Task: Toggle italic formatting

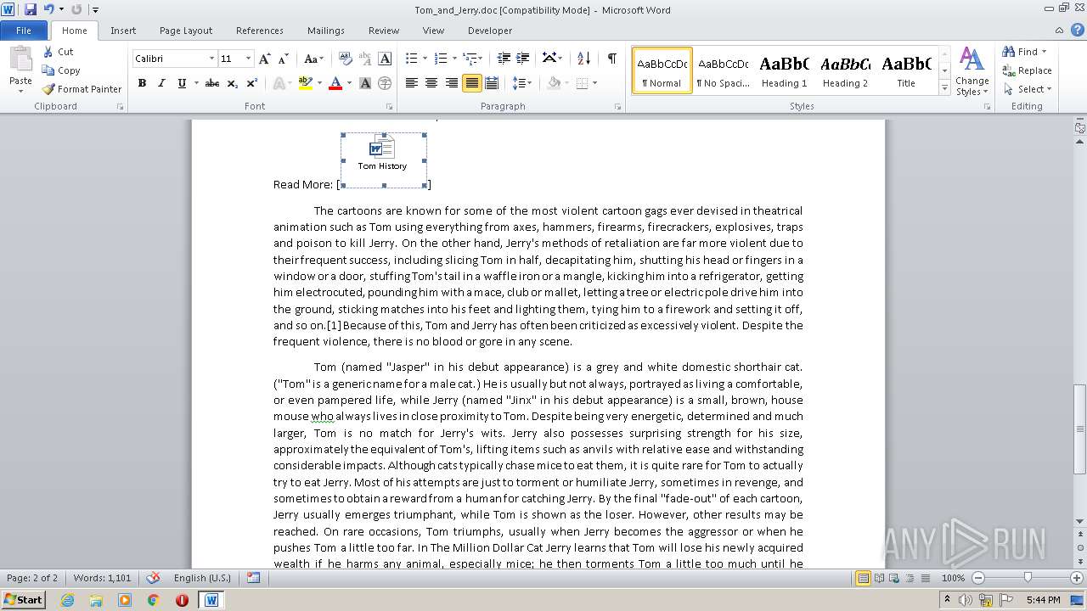Action: coord(161,83)
